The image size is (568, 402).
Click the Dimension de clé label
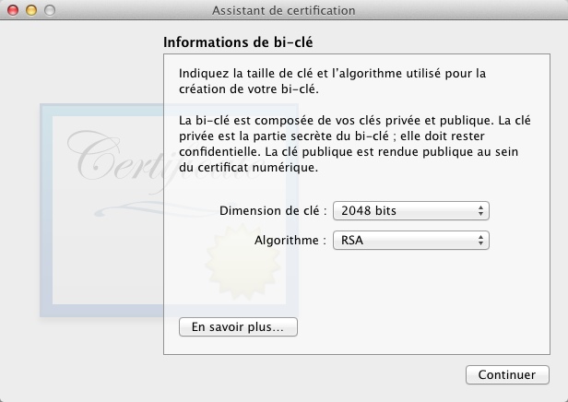coord(273,211)
